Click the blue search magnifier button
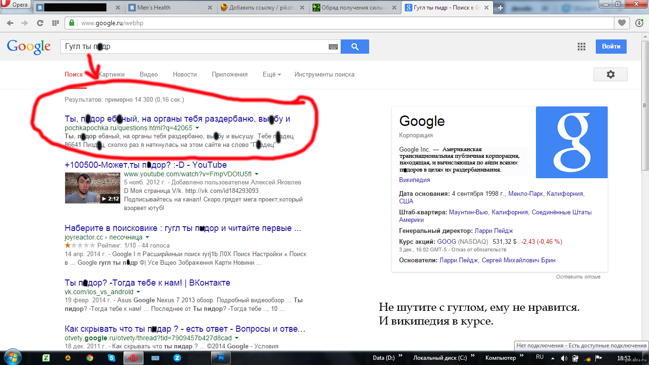649x365 pixels. [355, 47]
